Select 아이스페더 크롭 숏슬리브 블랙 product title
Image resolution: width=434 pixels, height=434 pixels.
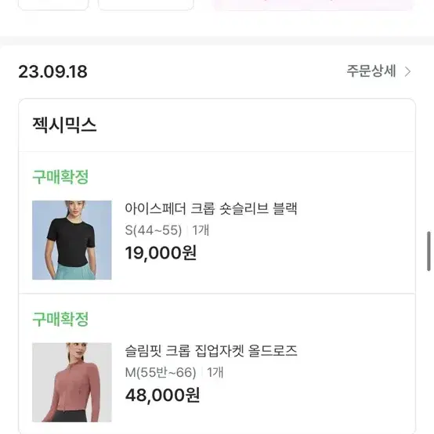point(211,208)
